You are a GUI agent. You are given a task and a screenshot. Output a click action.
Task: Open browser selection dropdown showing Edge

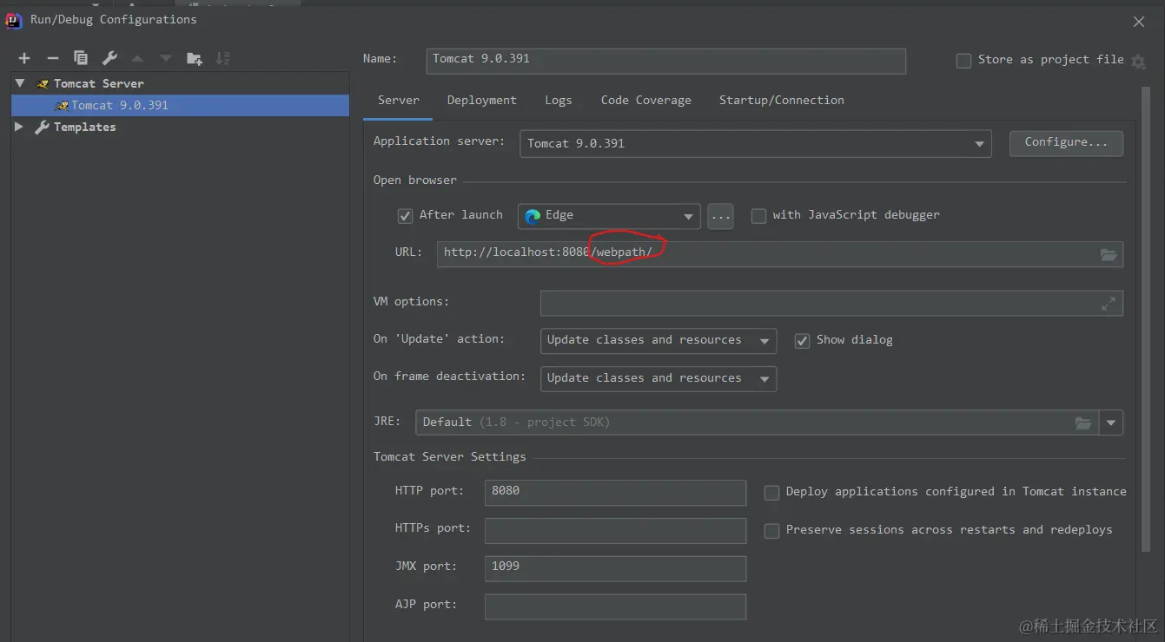[x=609, y=216]
